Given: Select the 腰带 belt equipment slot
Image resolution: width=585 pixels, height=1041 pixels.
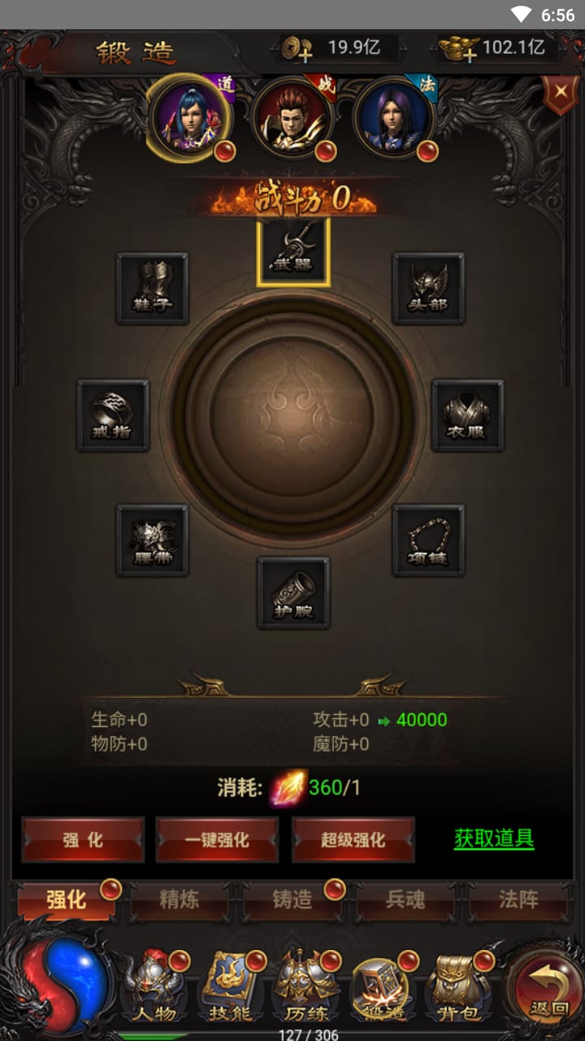Looking at the screenshot, I should click(153, 541).
